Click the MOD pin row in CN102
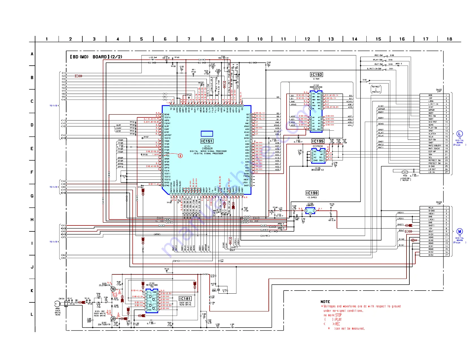 click(434, 95)
